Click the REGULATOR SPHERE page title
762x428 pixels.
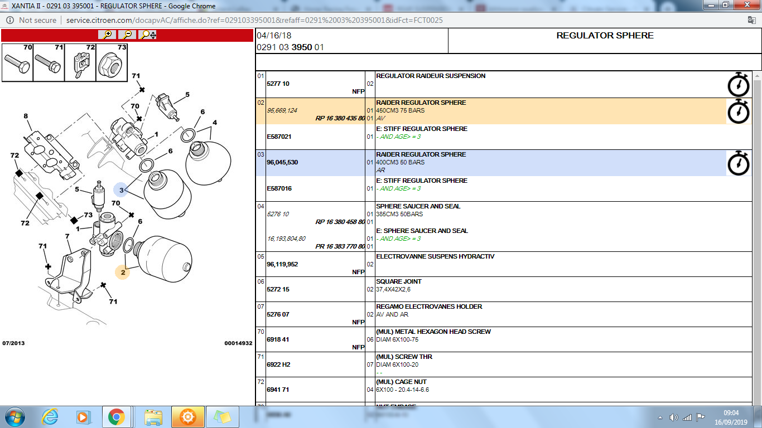tap(605, 35)
